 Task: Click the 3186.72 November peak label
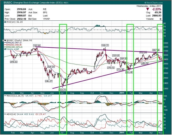105,45
